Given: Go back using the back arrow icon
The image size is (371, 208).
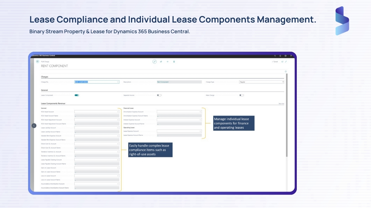Looking at the screenshot, I should [x=37, y=62].
